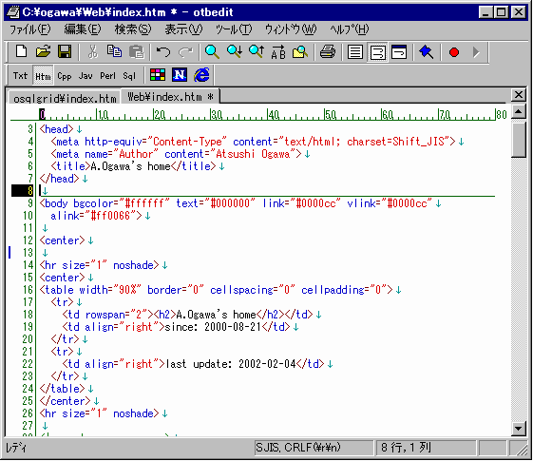Open the ファイル(F) menu

29,29
